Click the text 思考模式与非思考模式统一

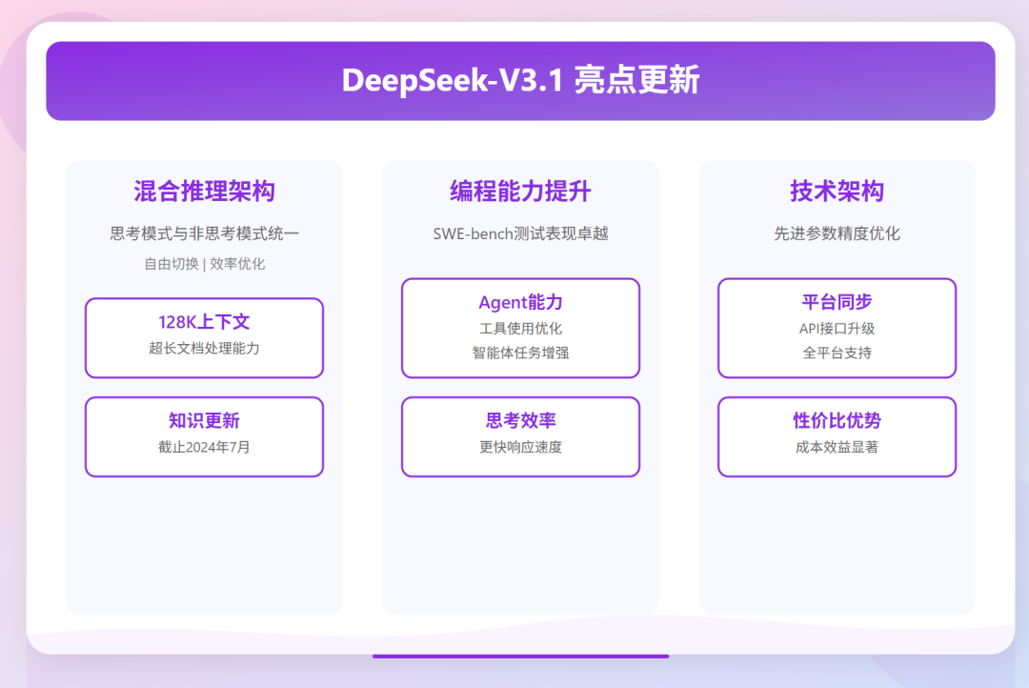tap(204, 233)
